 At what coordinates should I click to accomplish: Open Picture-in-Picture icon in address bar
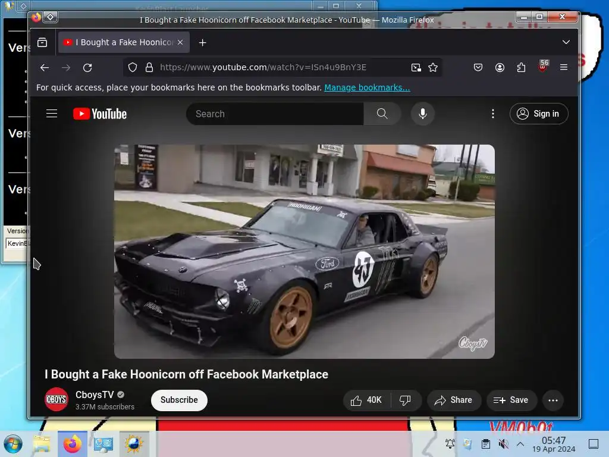click(x=416, y=68)
